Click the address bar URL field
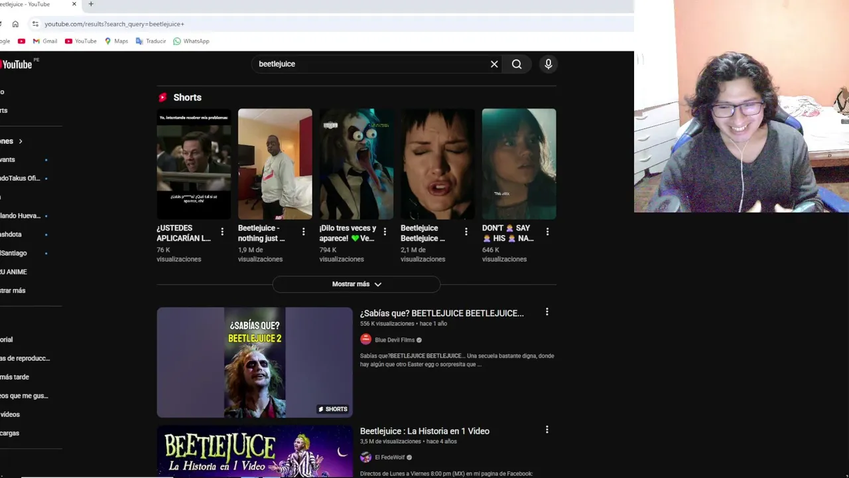 point(332,24)
